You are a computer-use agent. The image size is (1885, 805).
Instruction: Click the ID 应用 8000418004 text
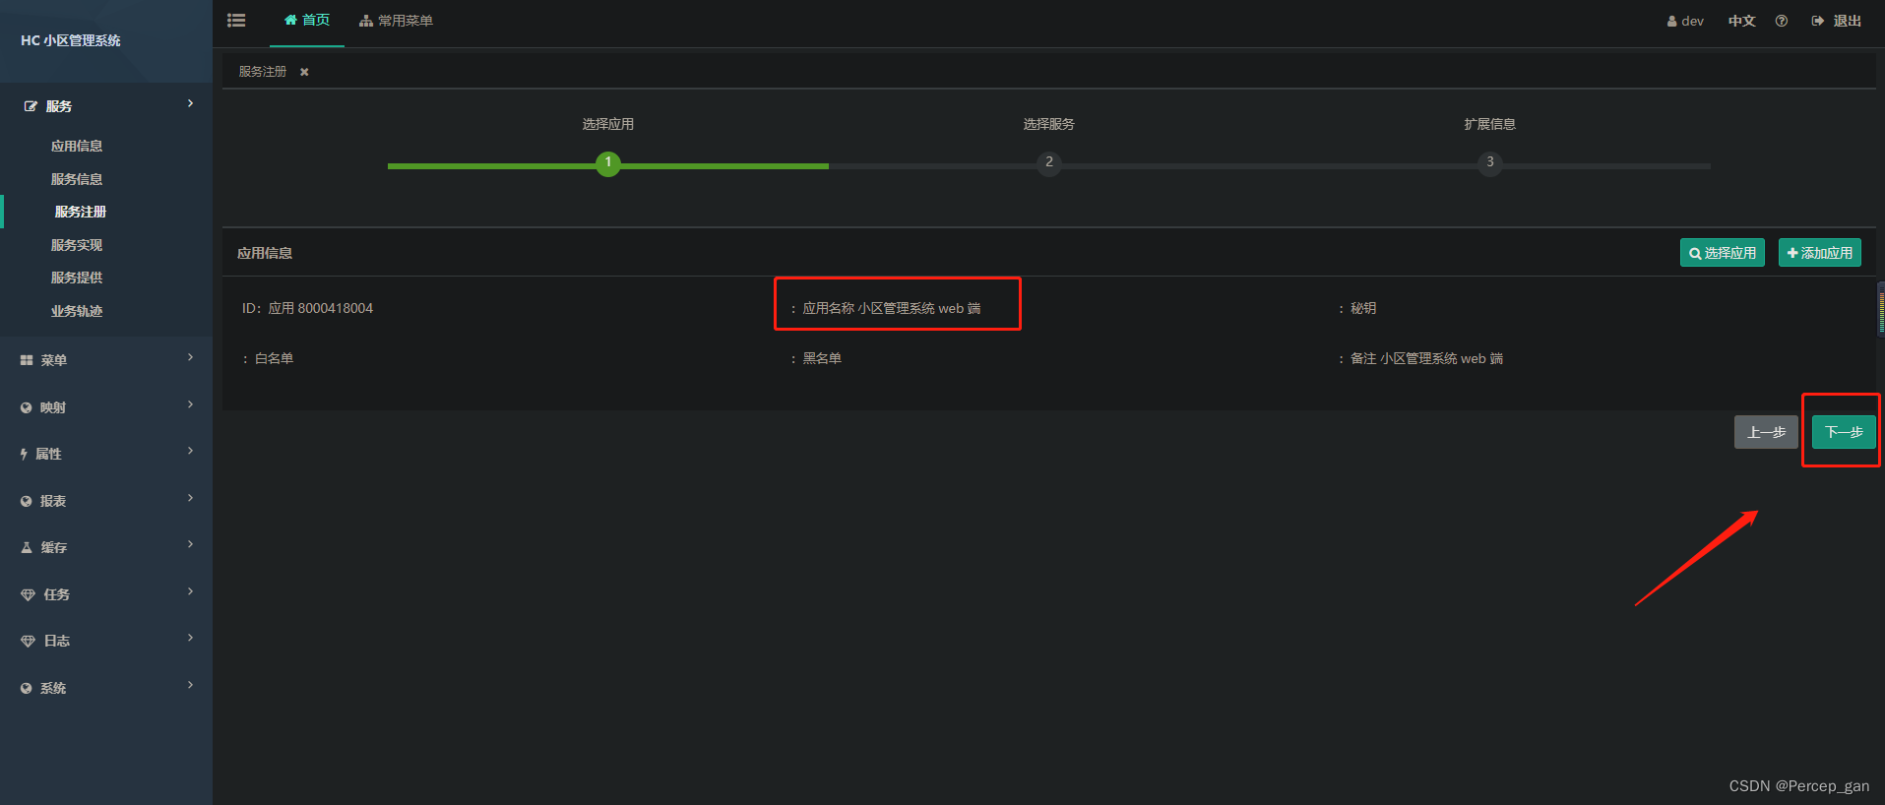tap(307, 308)
